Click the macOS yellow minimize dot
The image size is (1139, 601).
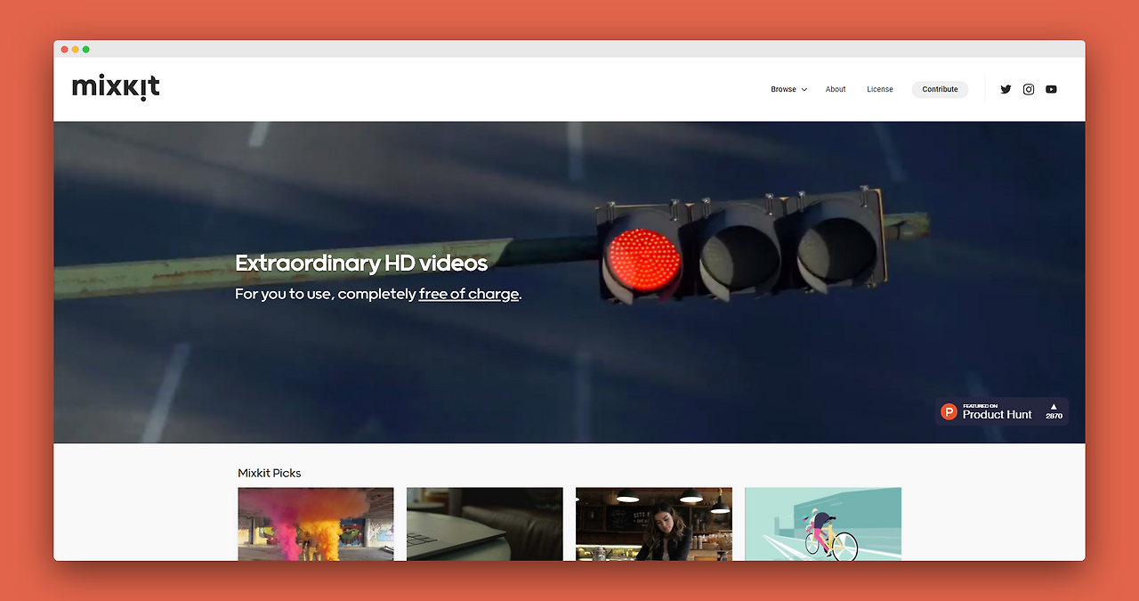76,49
